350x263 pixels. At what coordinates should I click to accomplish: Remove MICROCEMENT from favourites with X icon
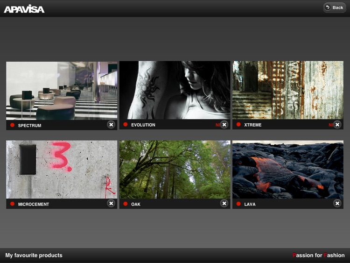point(111,203)
